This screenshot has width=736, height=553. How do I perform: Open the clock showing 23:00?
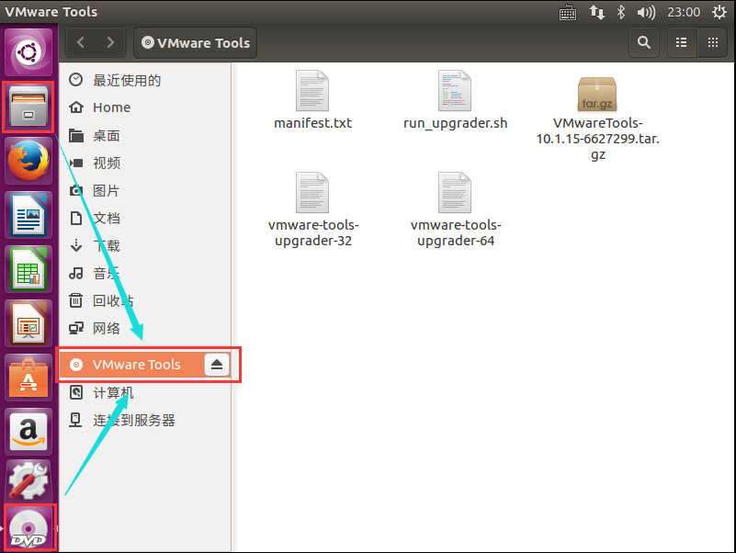(x=684, y=12)
